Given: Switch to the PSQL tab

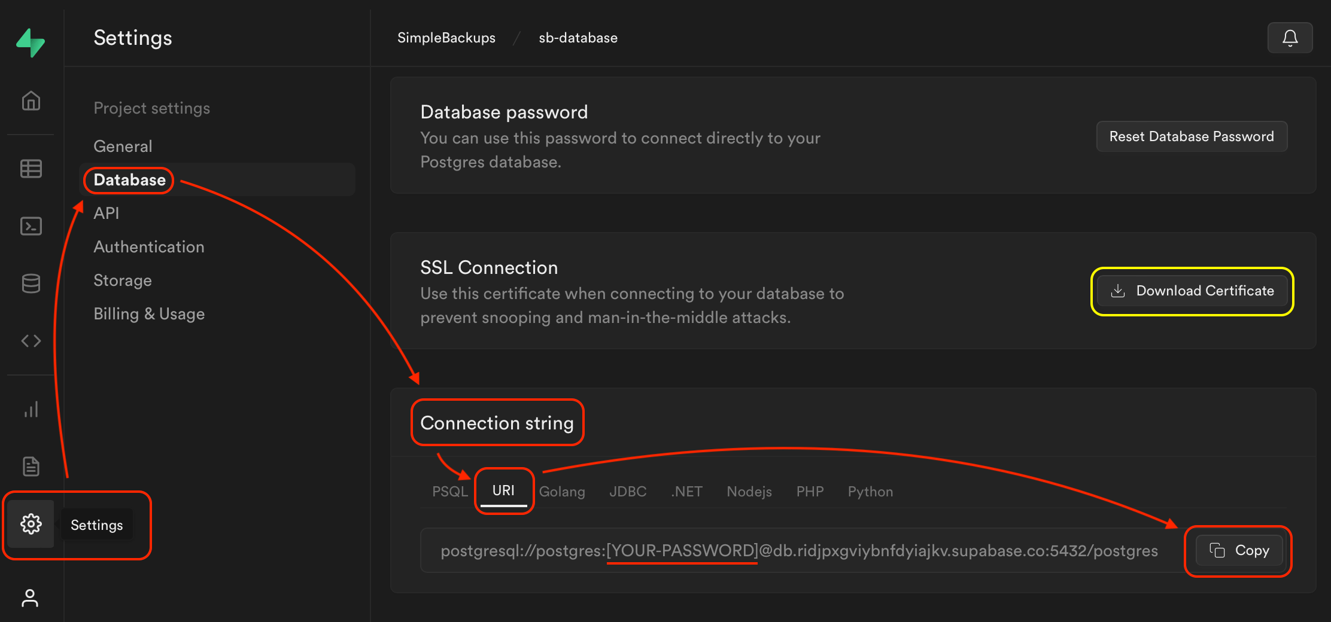Looking at the screenshot, I should [449, 491].
